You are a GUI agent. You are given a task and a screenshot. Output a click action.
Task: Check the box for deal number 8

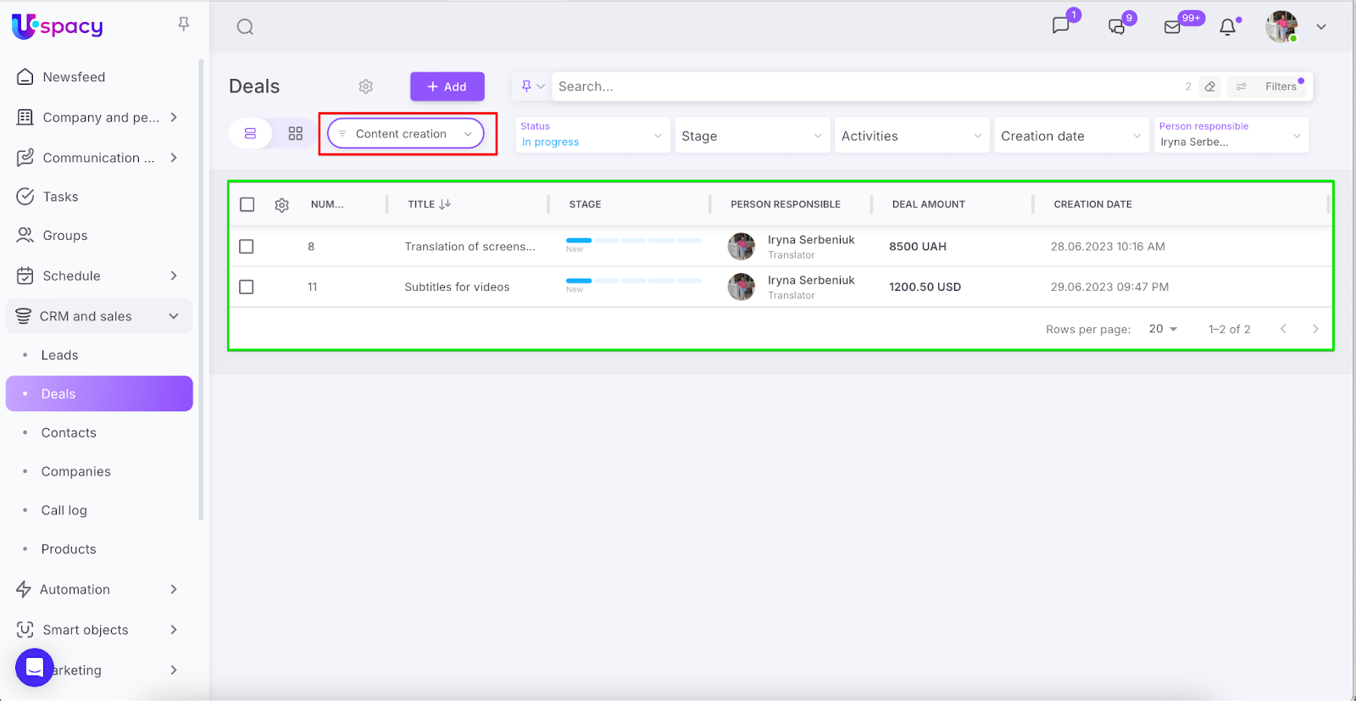[x=247, y=247]
